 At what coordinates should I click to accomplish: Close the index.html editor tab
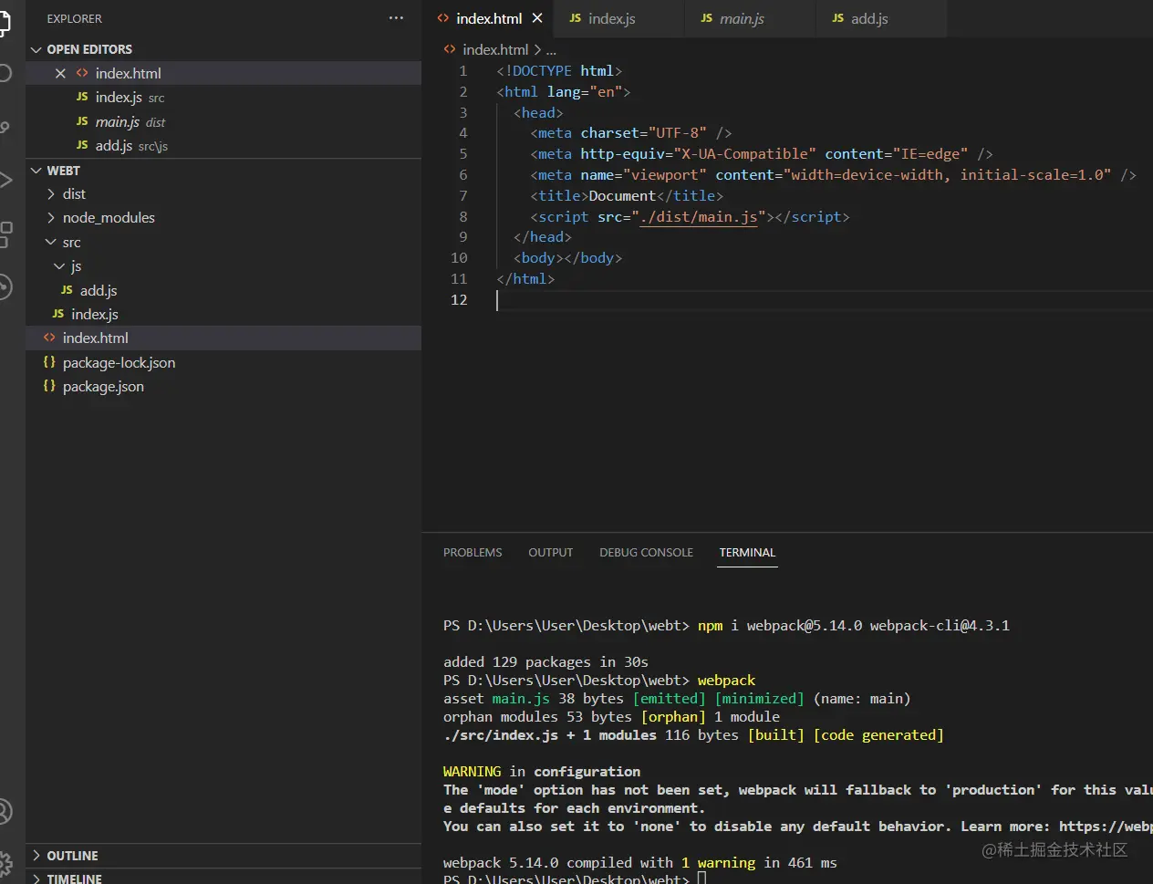pyautogui.click(x=537, y=18)
